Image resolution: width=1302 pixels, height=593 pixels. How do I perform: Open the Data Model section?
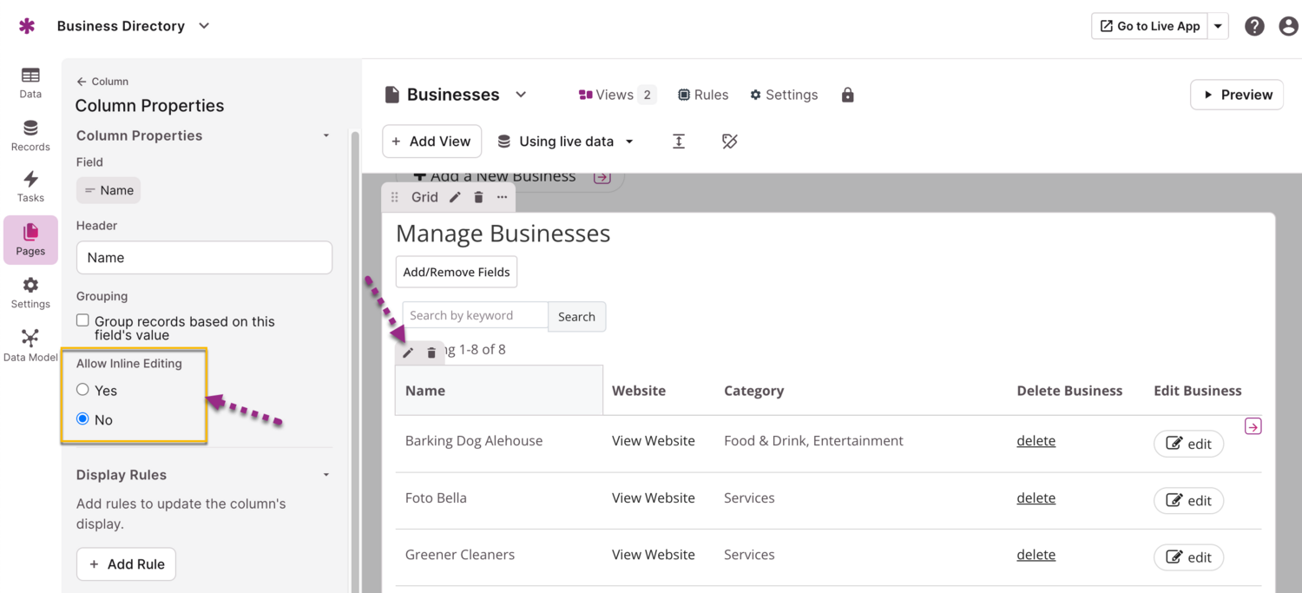click(x=30, y=345)
